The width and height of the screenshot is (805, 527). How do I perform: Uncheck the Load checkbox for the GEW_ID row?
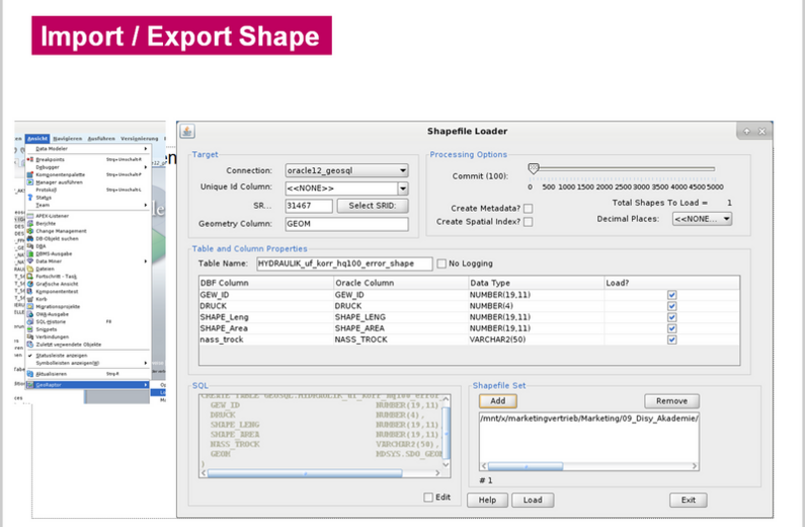(672, 295)
